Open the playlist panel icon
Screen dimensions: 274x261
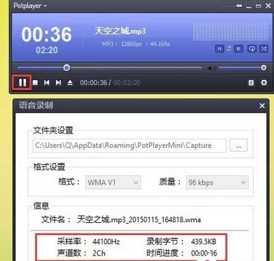click(x=251, y=82)
